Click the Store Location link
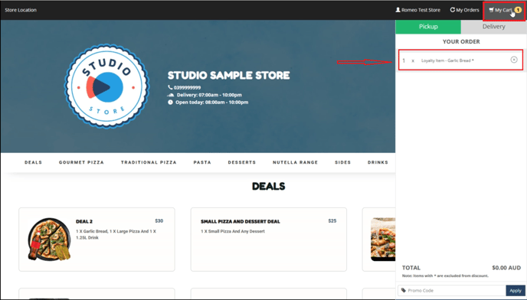Screen dimensions: 527x300 tap(21, 10)
